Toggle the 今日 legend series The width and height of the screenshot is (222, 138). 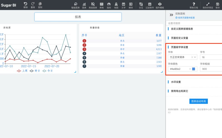click(x=47, y=71)
